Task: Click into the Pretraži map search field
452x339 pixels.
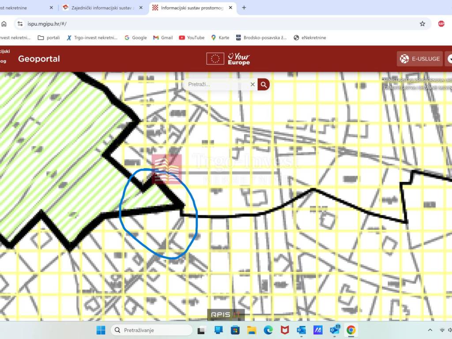Action: pyautogui.click(x=217, y=84)
